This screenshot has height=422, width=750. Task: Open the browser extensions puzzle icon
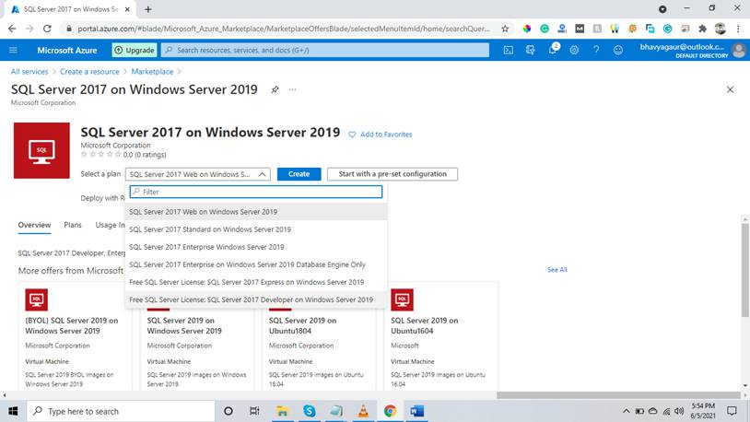pos(702,29)
